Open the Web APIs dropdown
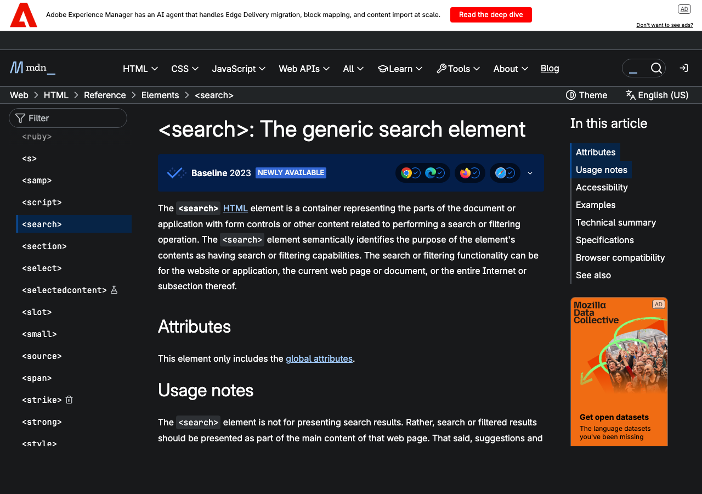The image size is (702, 494). coord(304,68)
